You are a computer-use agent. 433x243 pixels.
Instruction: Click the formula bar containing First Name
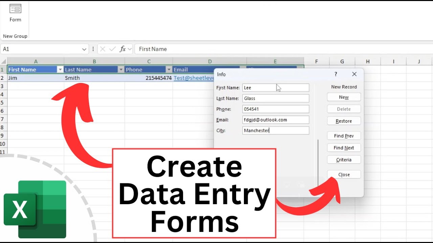pos(283,49)
